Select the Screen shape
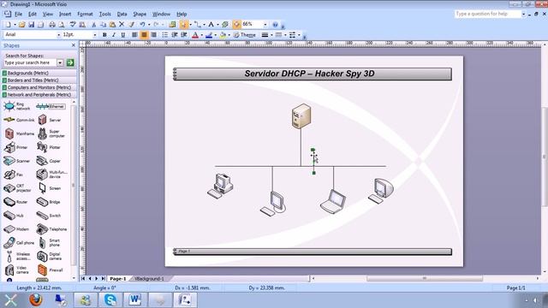Viewport: 548px width, 308px height. [50, 188]
